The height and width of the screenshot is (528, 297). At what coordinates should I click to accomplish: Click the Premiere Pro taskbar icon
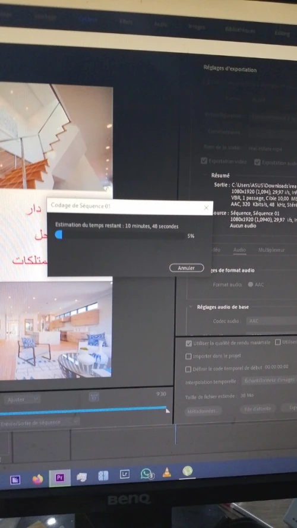60,478
